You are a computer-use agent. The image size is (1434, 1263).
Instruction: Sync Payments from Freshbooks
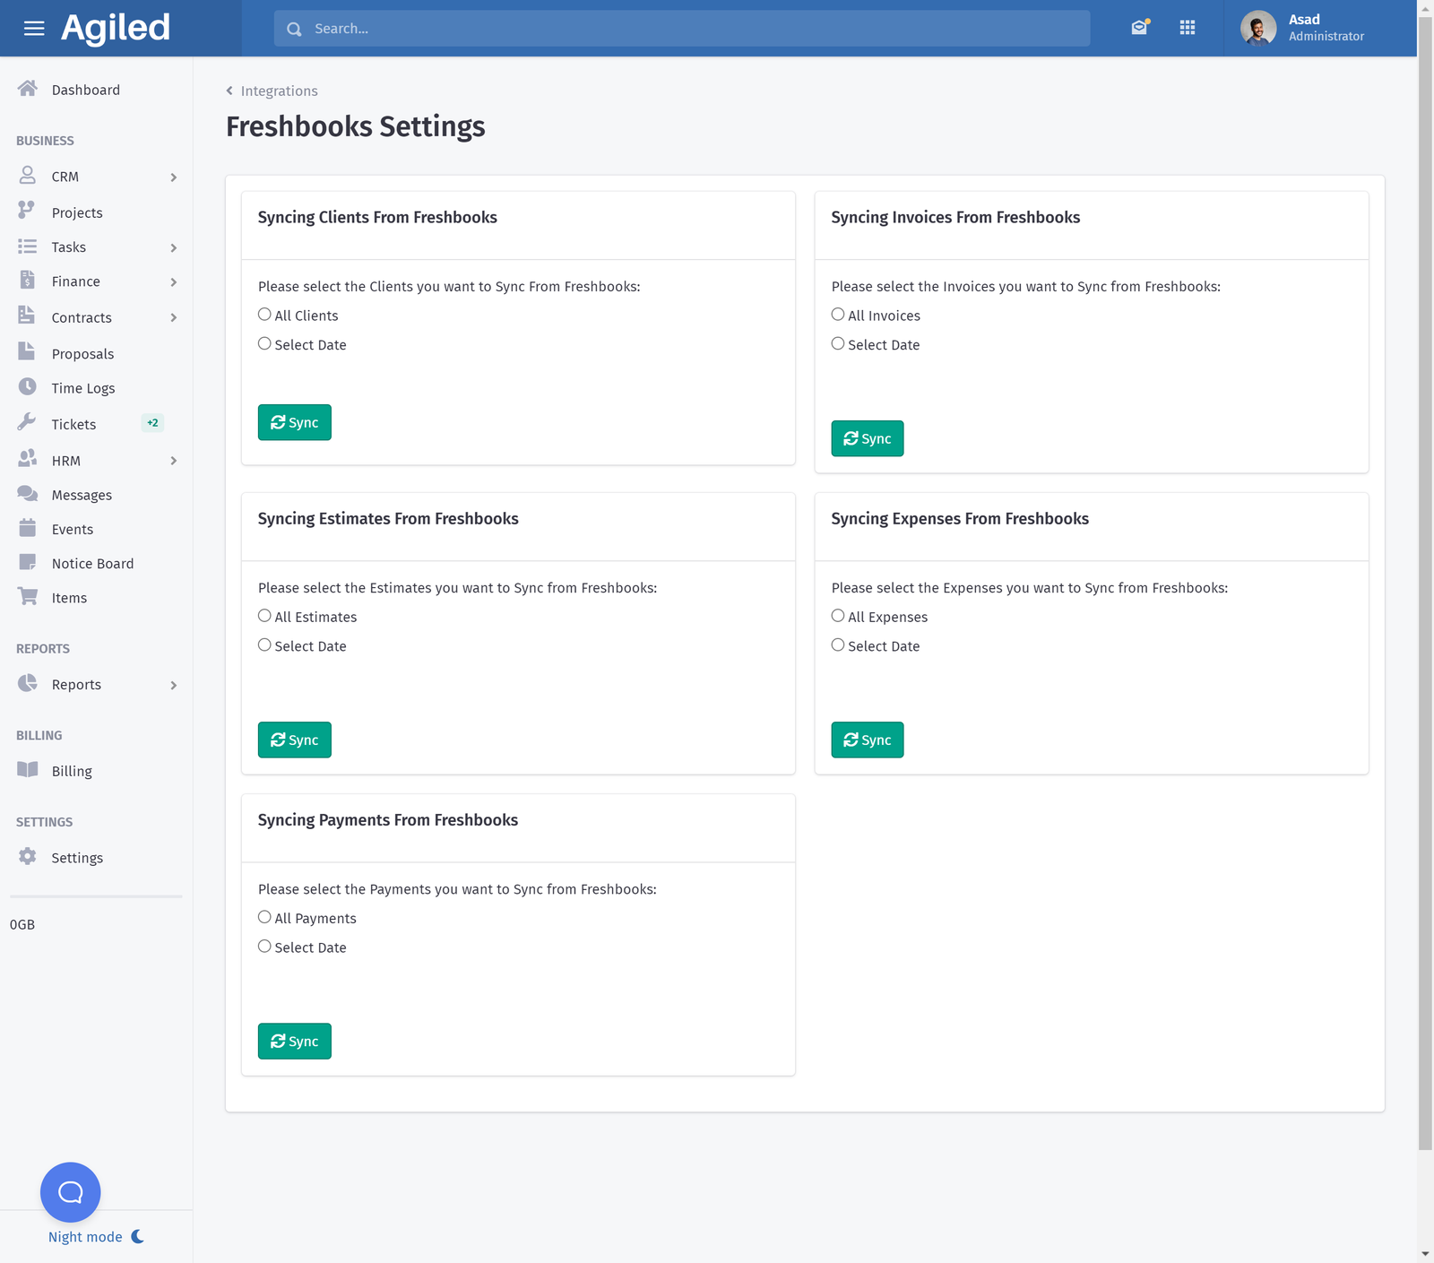pyautogui.click(x=294, y=1041)
